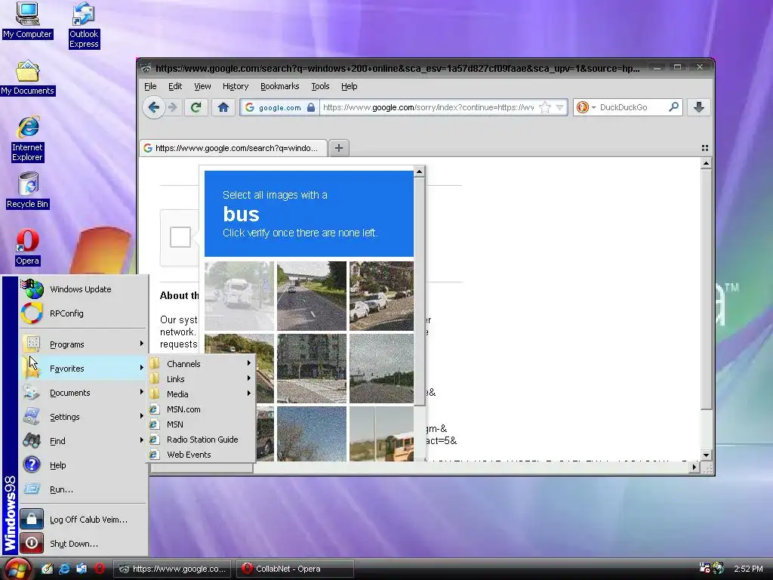Click the browser Forward arrow button
The height and width of the screenshot is (580, 773).
pos(172,107)
